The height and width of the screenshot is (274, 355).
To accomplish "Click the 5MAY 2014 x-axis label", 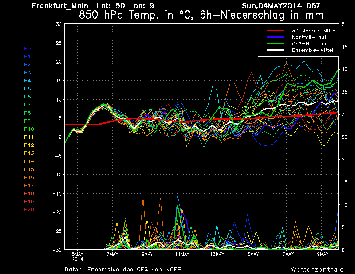I will (x=78, y=257).
